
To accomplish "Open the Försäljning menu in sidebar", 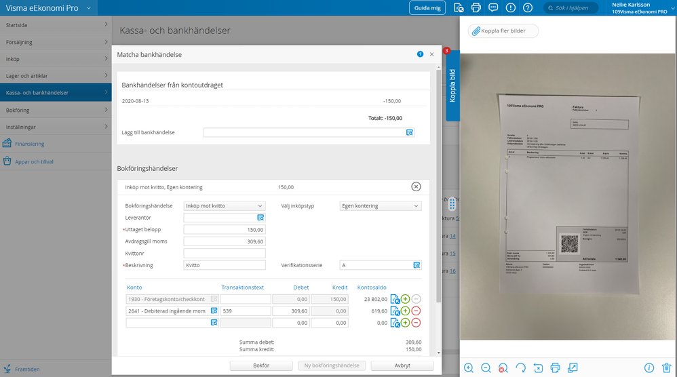I will tap(56, 42).
